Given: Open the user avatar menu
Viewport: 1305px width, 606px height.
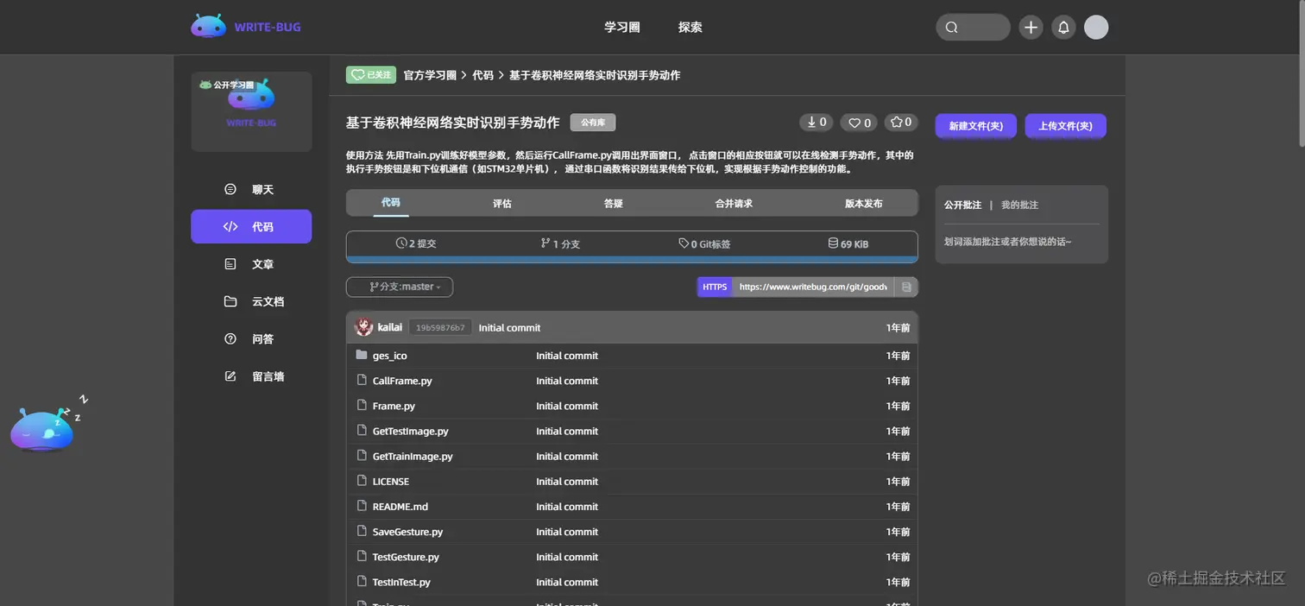Looking at the screenshot, I should [x=1096, y=27].
